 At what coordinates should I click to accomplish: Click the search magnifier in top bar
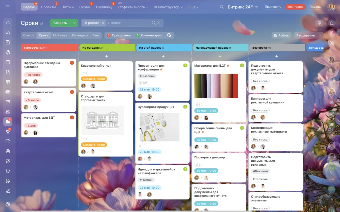coord(222,7)
